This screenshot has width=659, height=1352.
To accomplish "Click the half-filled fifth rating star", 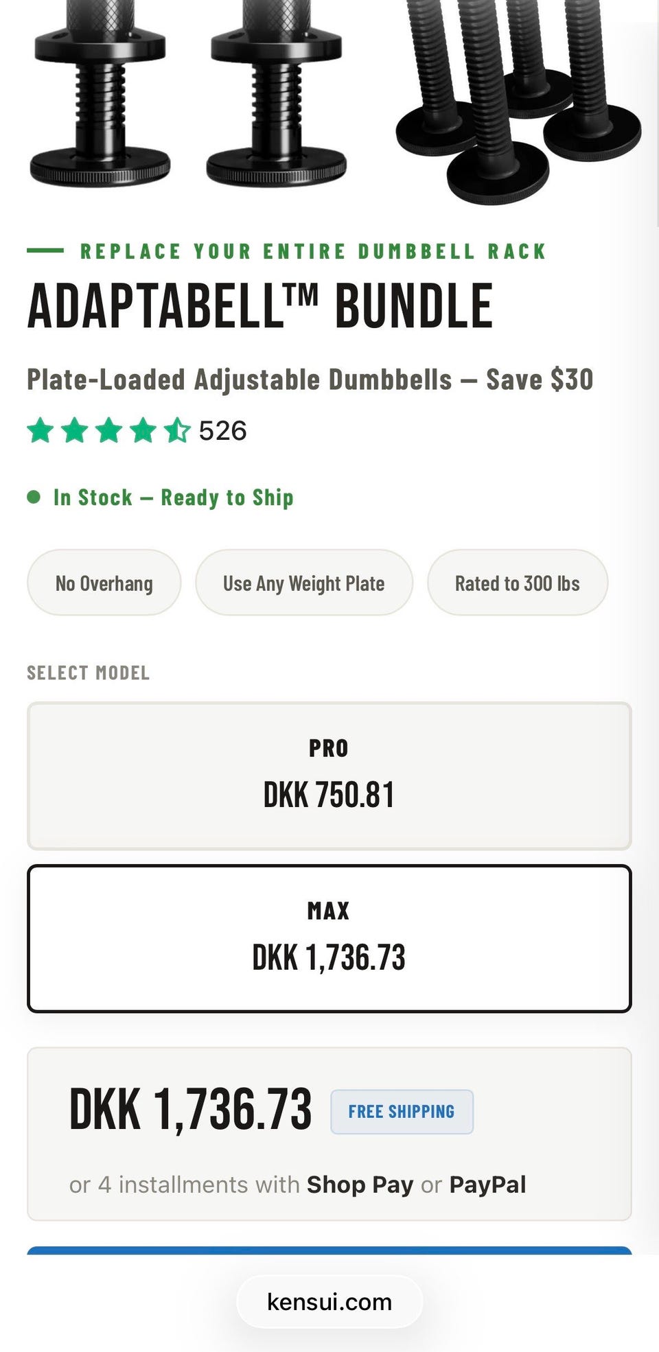I will point(177,431).
